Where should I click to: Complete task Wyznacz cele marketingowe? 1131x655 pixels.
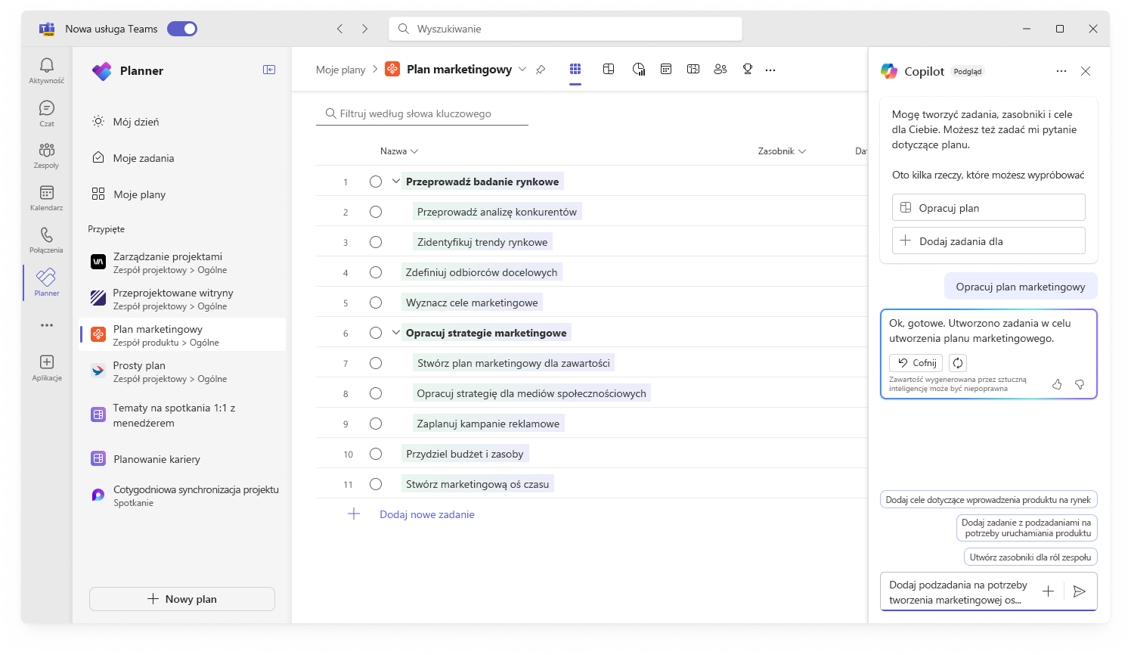pos(376,303)
